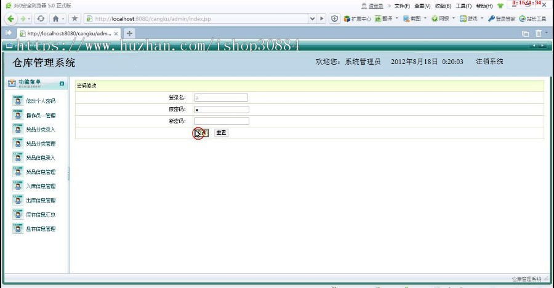Click the 修改 submit button
Image resolution: width=554 pixels, height=288 pixels.
[x=201, y=133]
